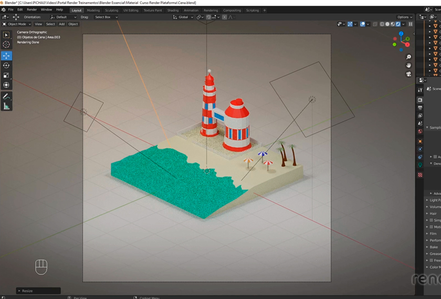Open the Drag Select Box dropdown
This screenshot has width=441, height=299.
pos(105,17)
